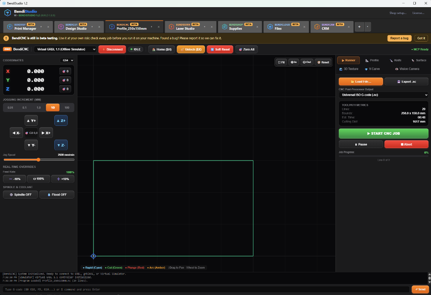This screenshot has width=431, height=295.
Task: Zero the Y coordinate
Action: tap(65, 80)
